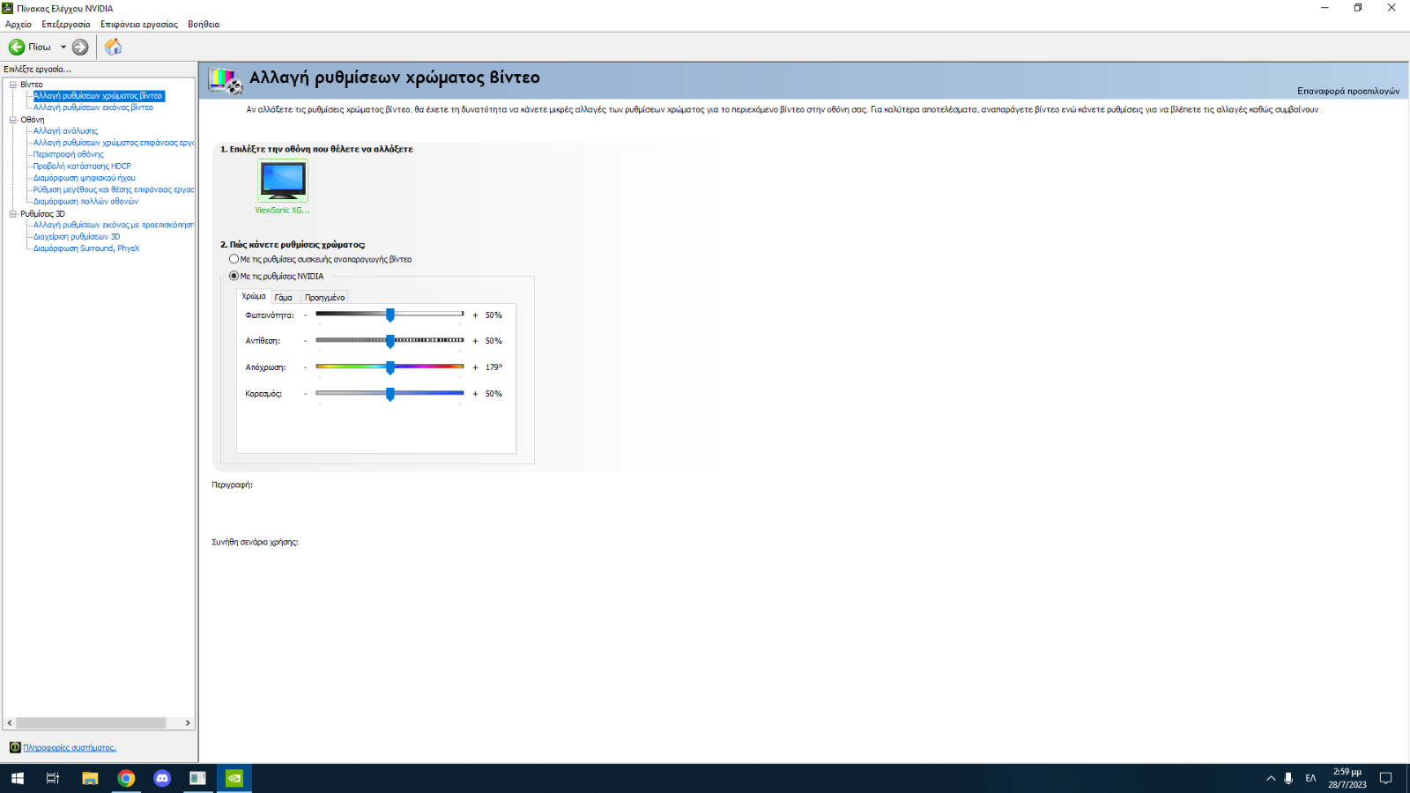Open the Βοήθεια menu
This screenshot has height=793, width=1410.
point(204,25)
